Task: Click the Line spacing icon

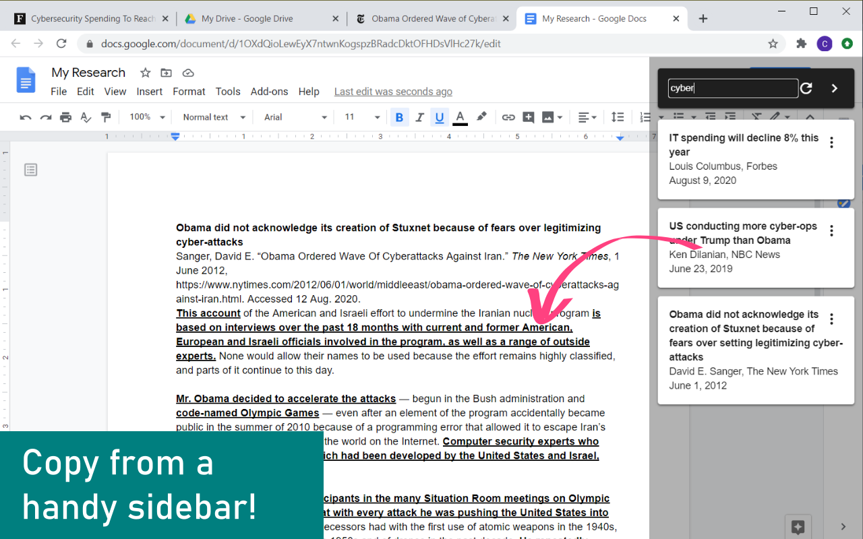Action: pyautogui.click(x=618, y=117)
